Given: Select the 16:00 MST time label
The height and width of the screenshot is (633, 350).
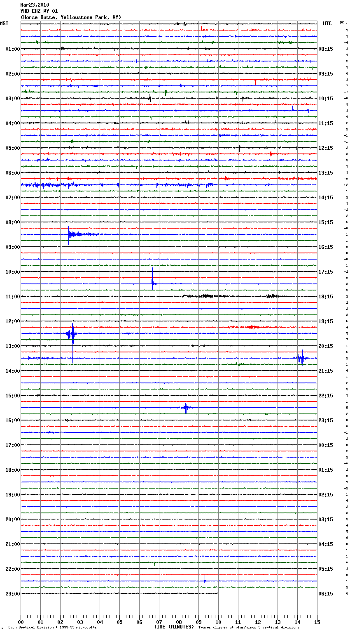Looking at the screenshot, I should coord(13,420).
